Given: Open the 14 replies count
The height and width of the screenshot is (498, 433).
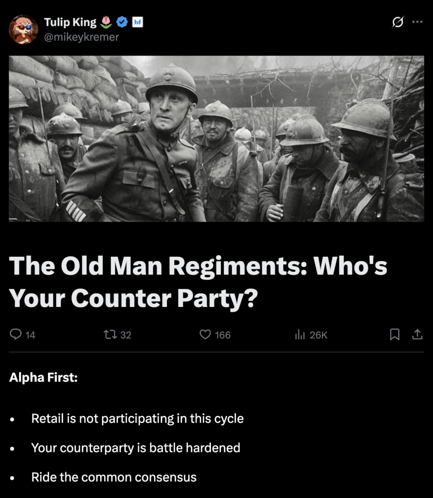Looking at the screenshot, I should [30, 335].
